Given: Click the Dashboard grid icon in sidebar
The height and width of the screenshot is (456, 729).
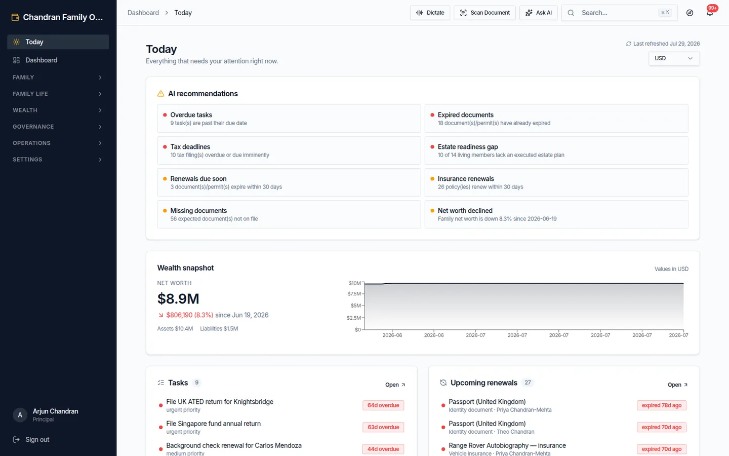Looking at the screenshot, I should [x=16, y=60].
